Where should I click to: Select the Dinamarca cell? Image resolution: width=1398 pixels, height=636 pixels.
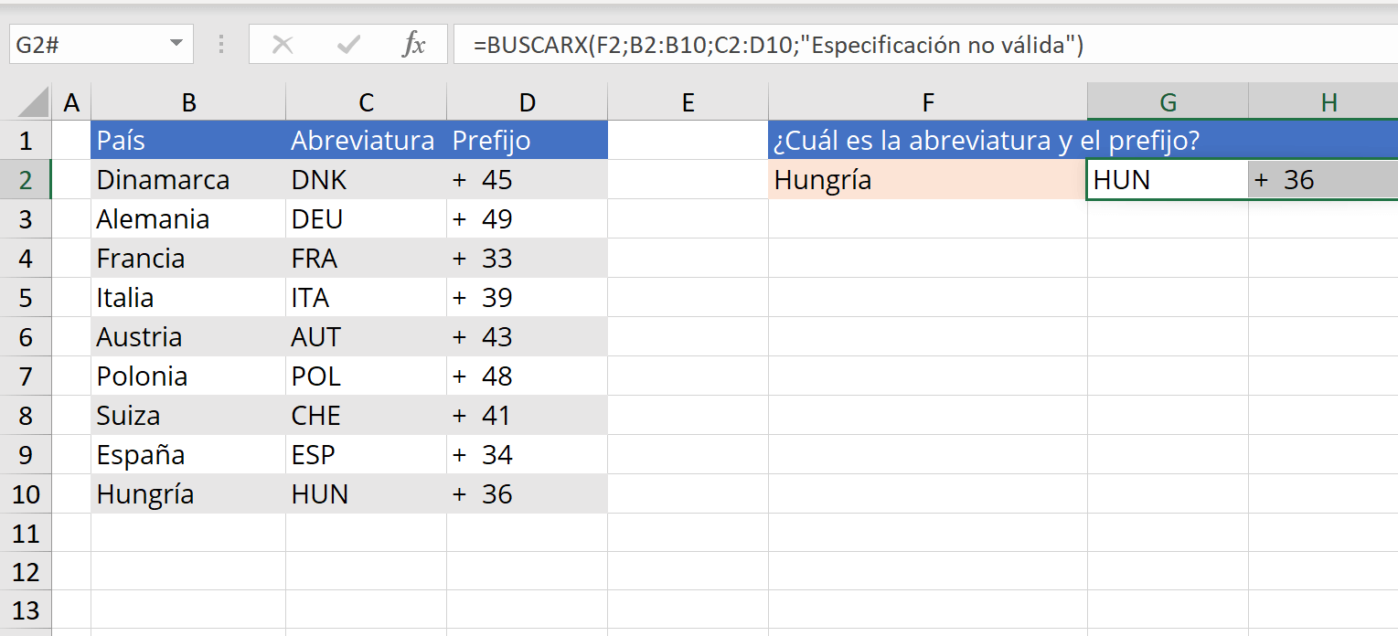tap(188, 180)
